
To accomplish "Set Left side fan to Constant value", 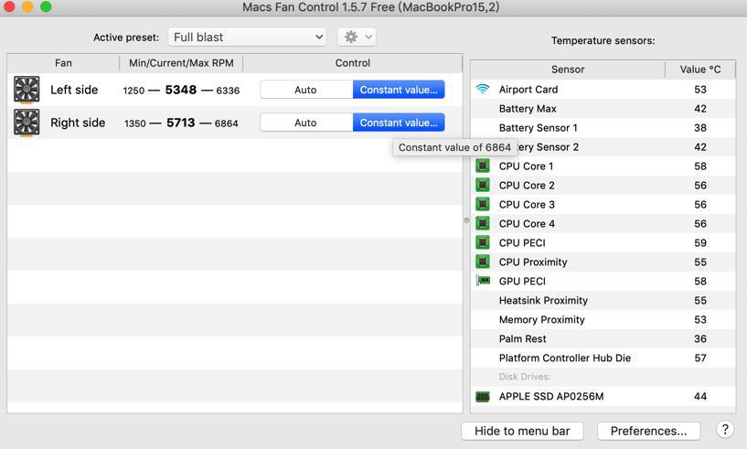I will [399, 90].
